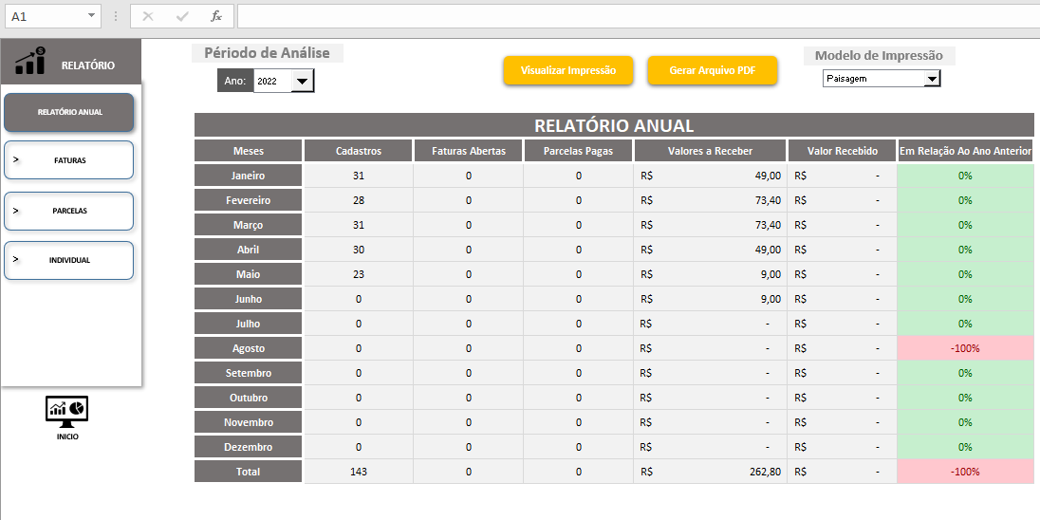Image resolution: width=1040 pixels, height=520 pixels.
Task: Open the FATURAS menu section
Action: [69, 160]
